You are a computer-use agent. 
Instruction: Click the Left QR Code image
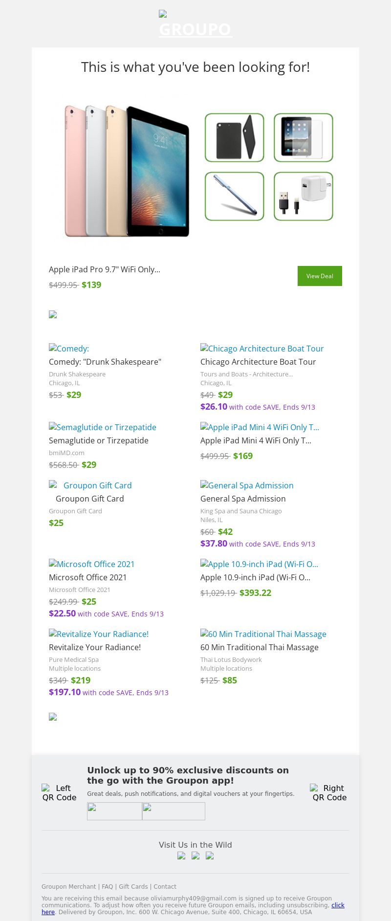coord(59,792)
